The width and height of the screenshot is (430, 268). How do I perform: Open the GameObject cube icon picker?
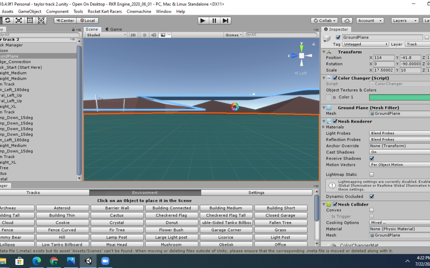point(327,39)
